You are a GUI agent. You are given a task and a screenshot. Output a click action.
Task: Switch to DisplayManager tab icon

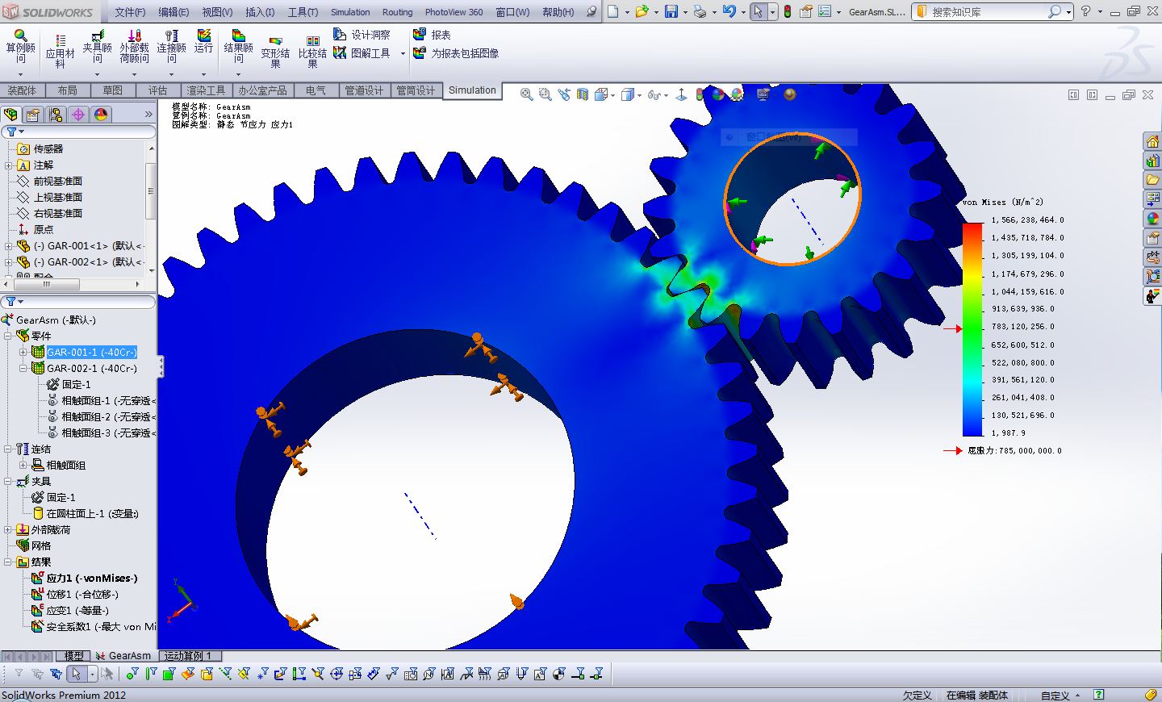pos(101,115)
